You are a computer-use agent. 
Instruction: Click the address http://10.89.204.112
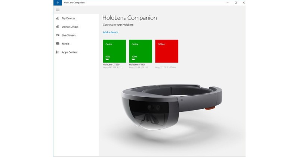pos(138,68)
